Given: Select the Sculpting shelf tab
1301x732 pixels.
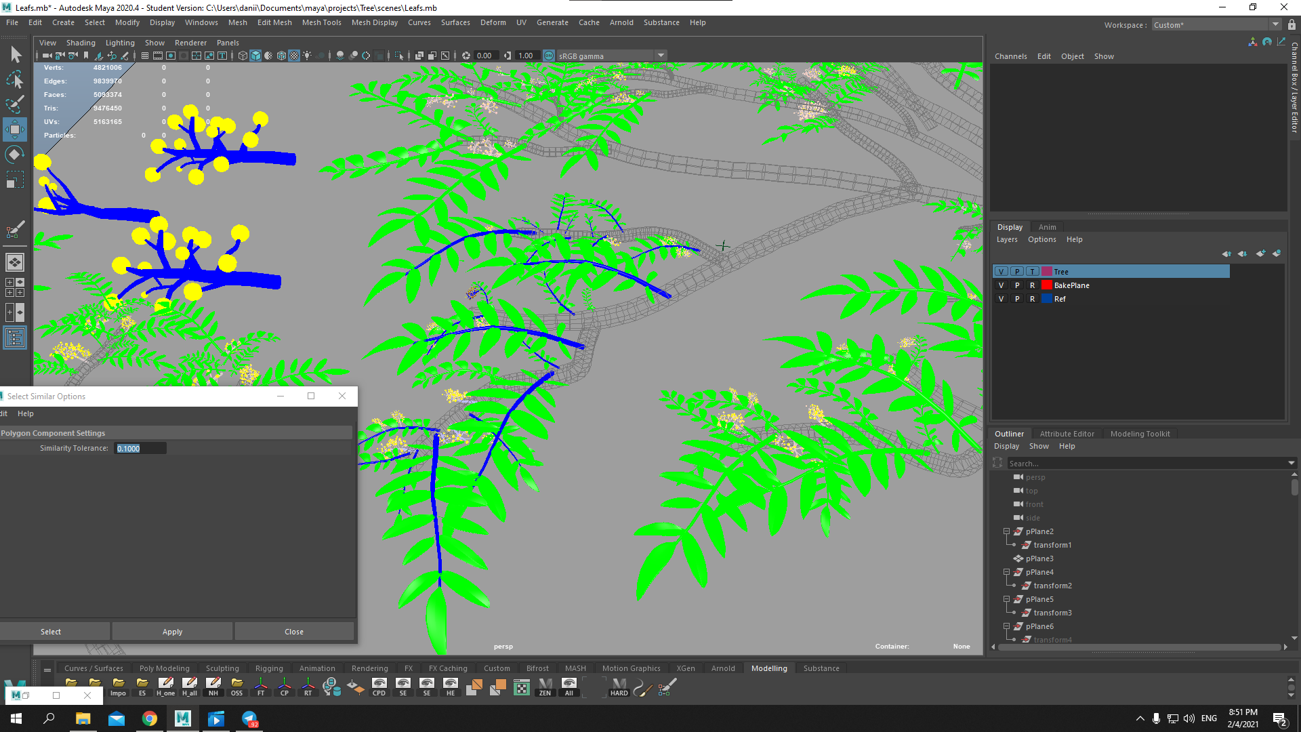Looking at the screenshot, I should point(222,668).
